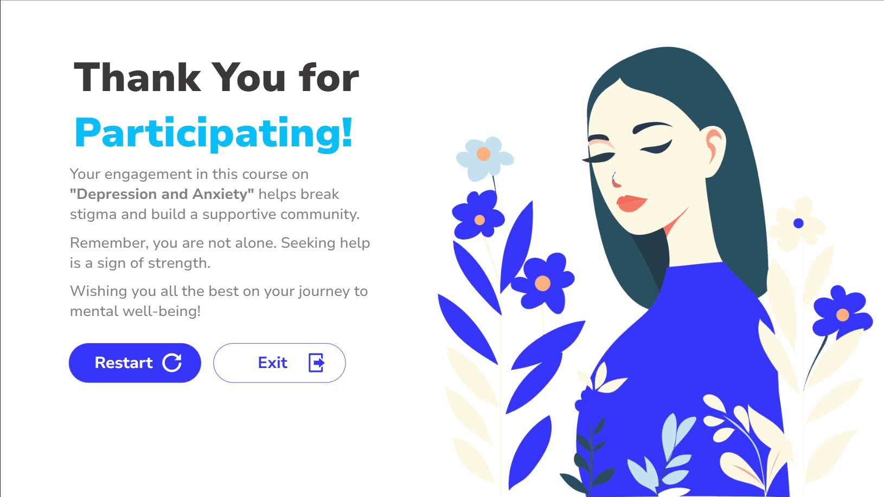Screen dimensions: 884x497
Task: Click the bold "Depression and Anxiety" text
Action: [162, 194]
